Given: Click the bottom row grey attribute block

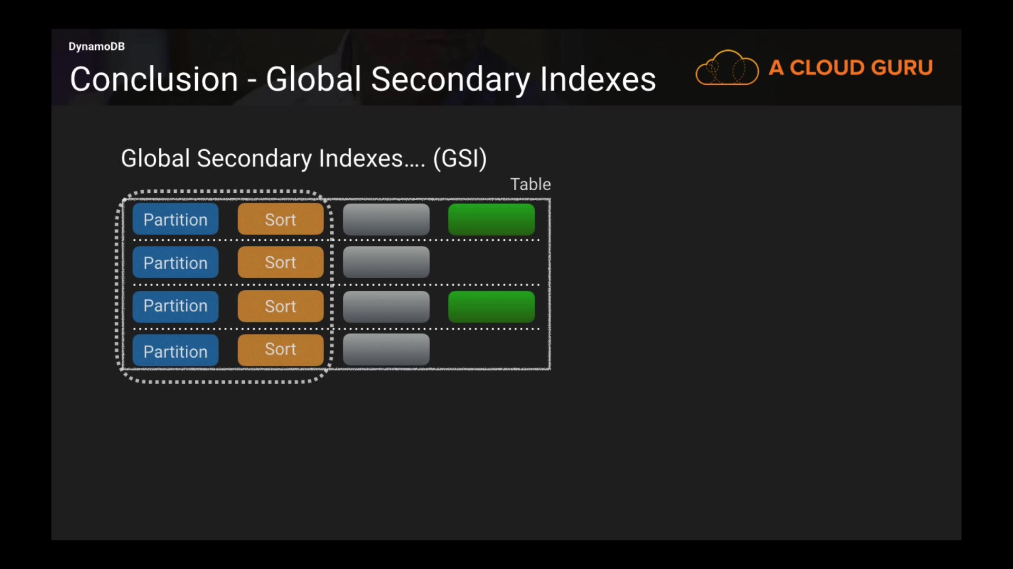Looking at the screenshot, I should click(386, 349).
